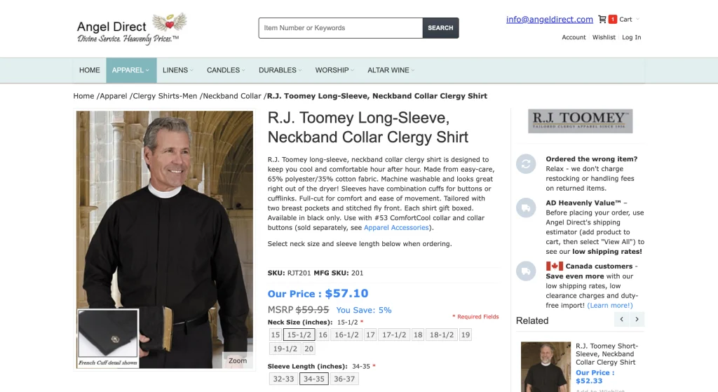This screenshot has width=718, height=392.
Task: Click the Search button
Action: (440, 28)
